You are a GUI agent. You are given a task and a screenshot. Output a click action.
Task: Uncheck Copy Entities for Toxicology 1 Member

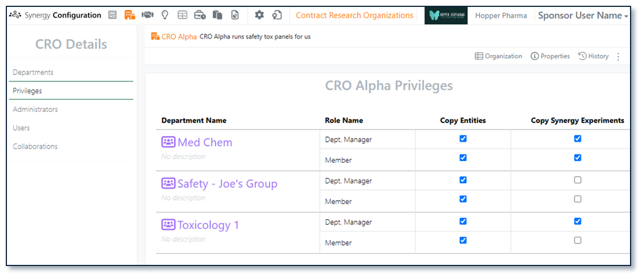pyautogui.click(x=463, y=240)
